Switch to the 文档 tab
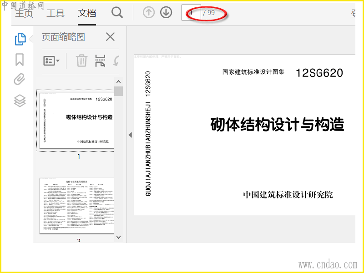 pyautogui.click(x=87, y=13)
